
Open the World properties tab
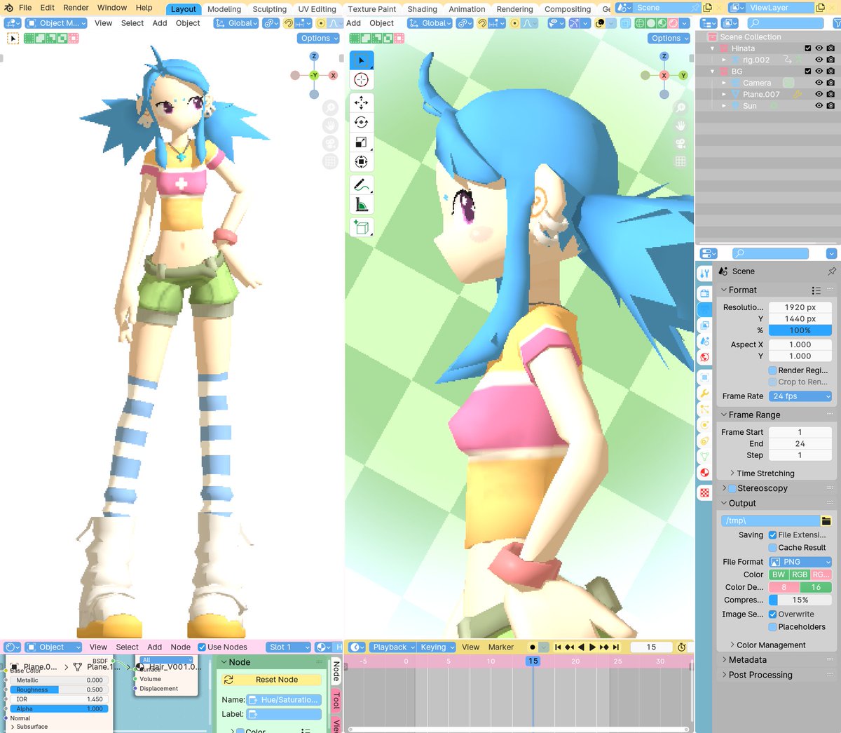click(x=704, y=357)
